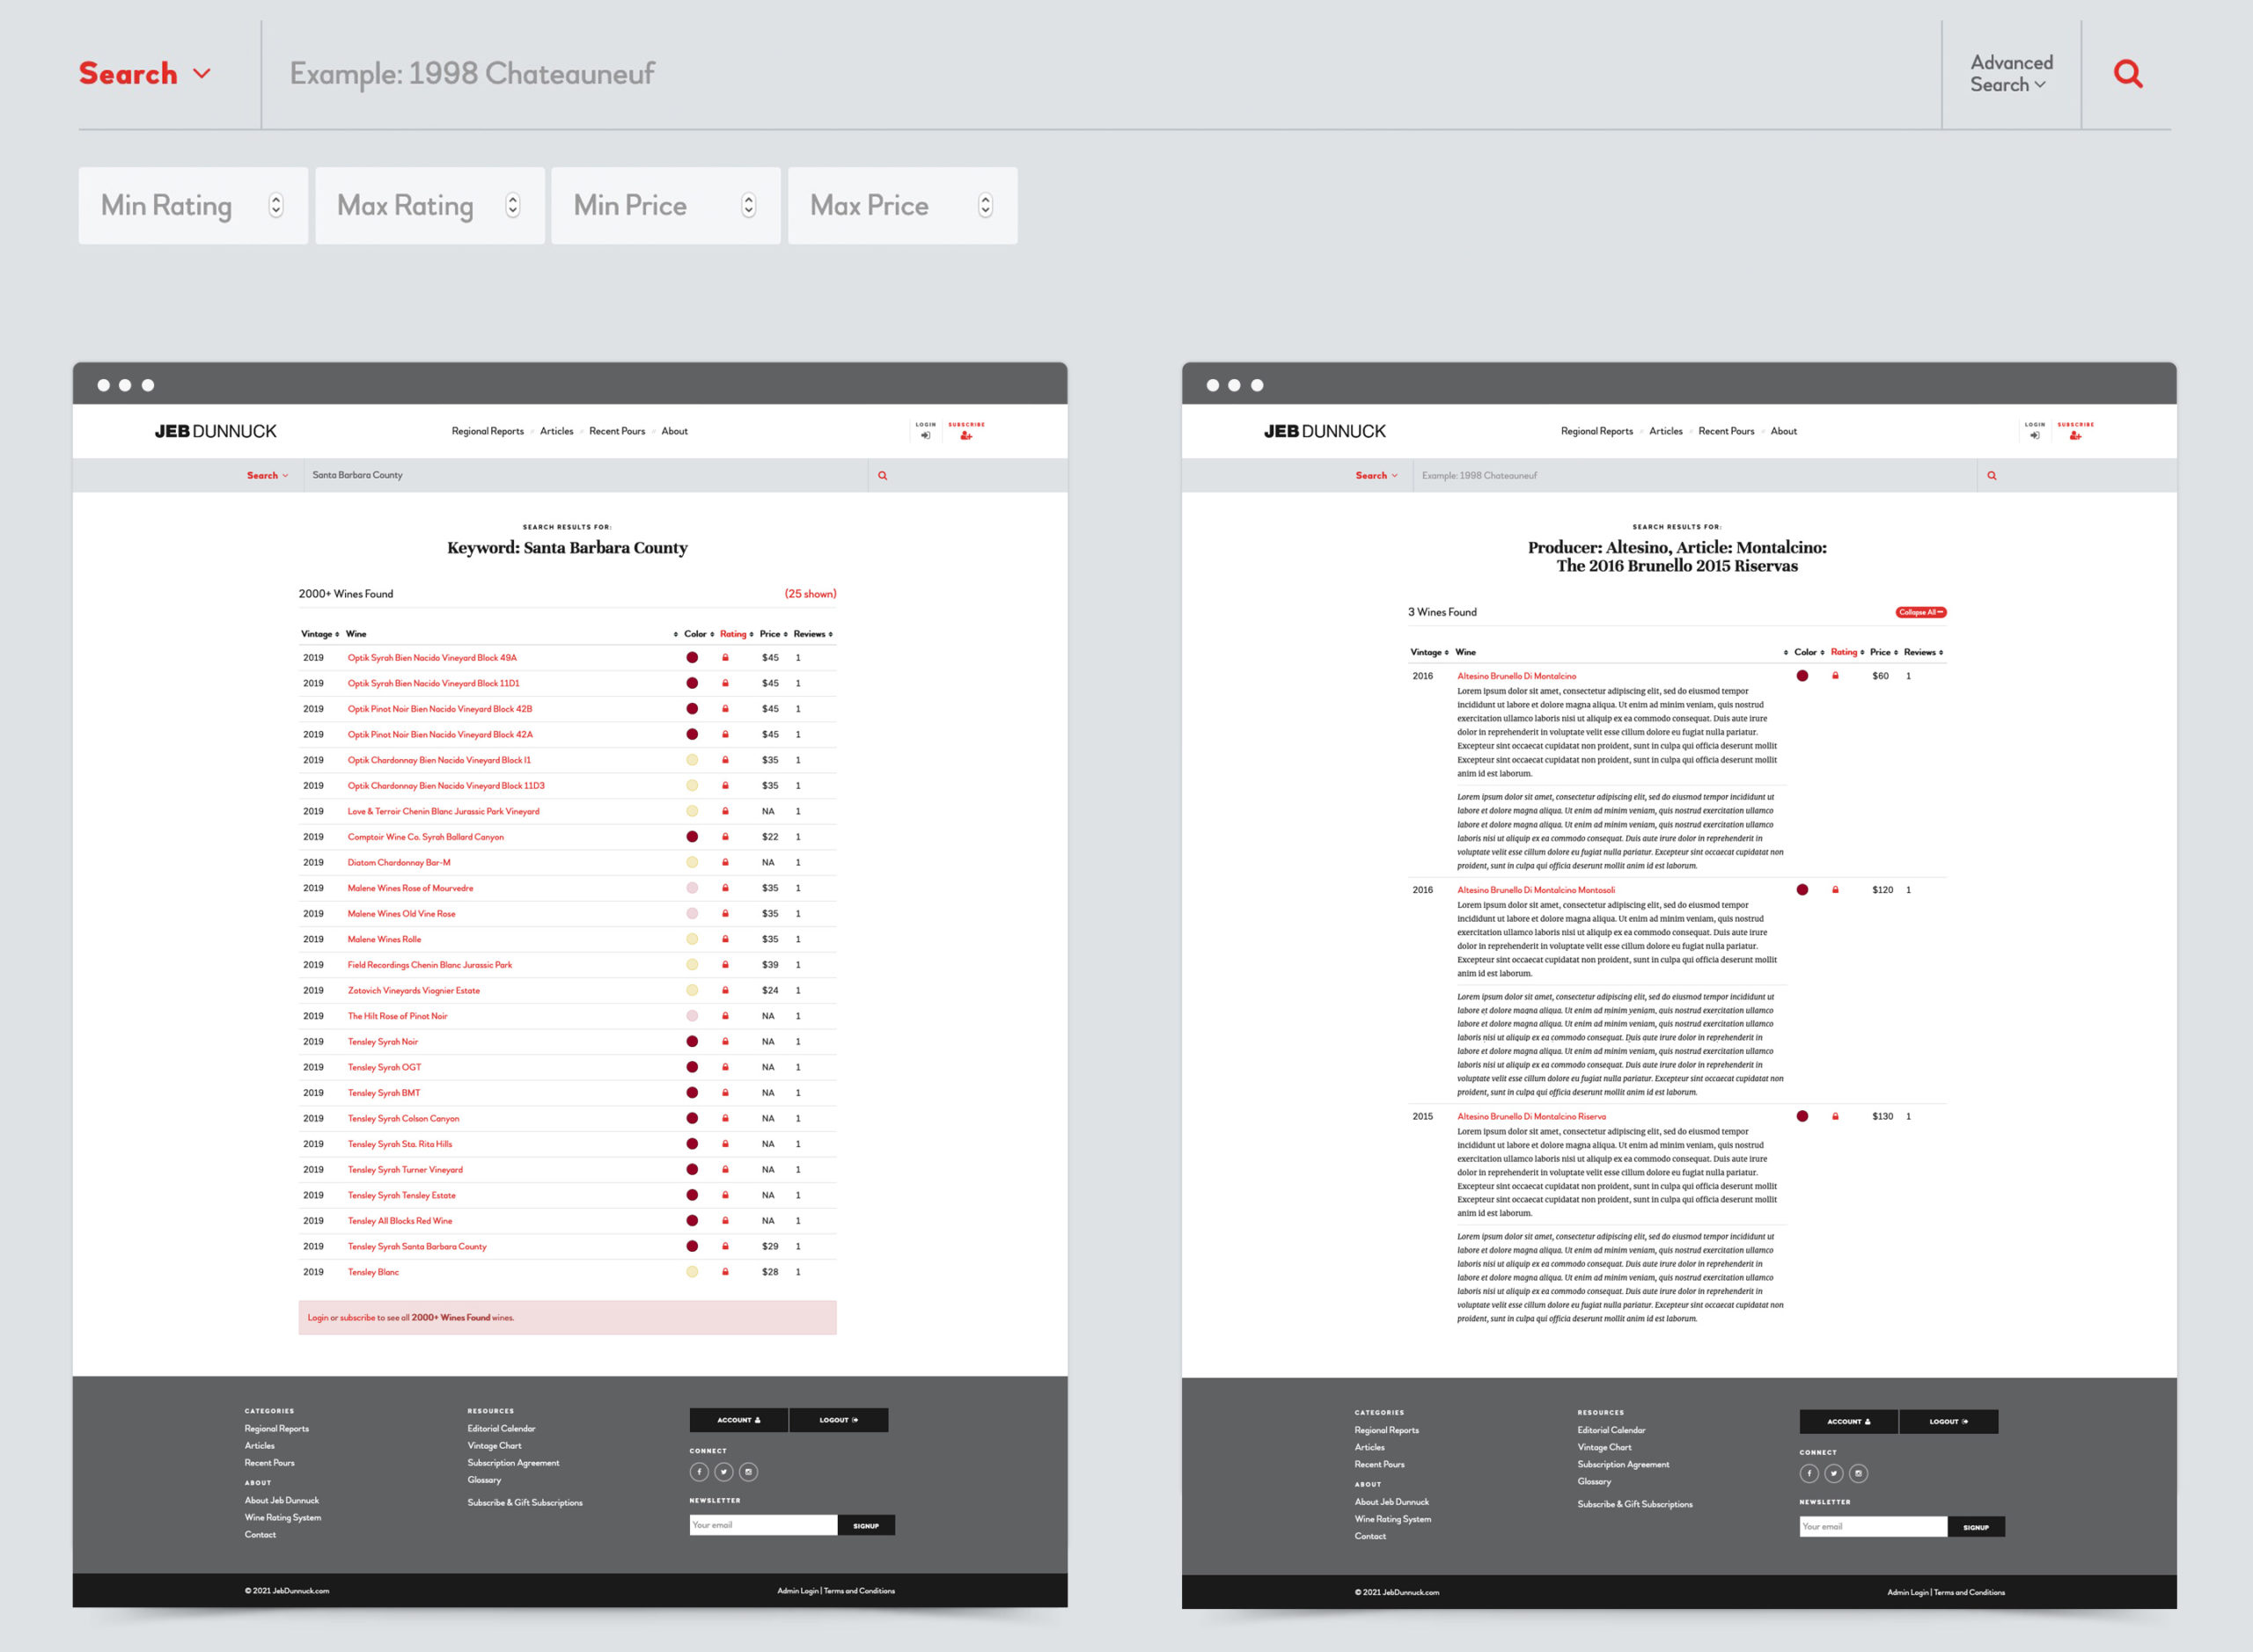Click the JEB DUNNUCK logo in the right window
Image resolution: width=2253 pixels, height=1652 pixels.
pos(1325,431)
